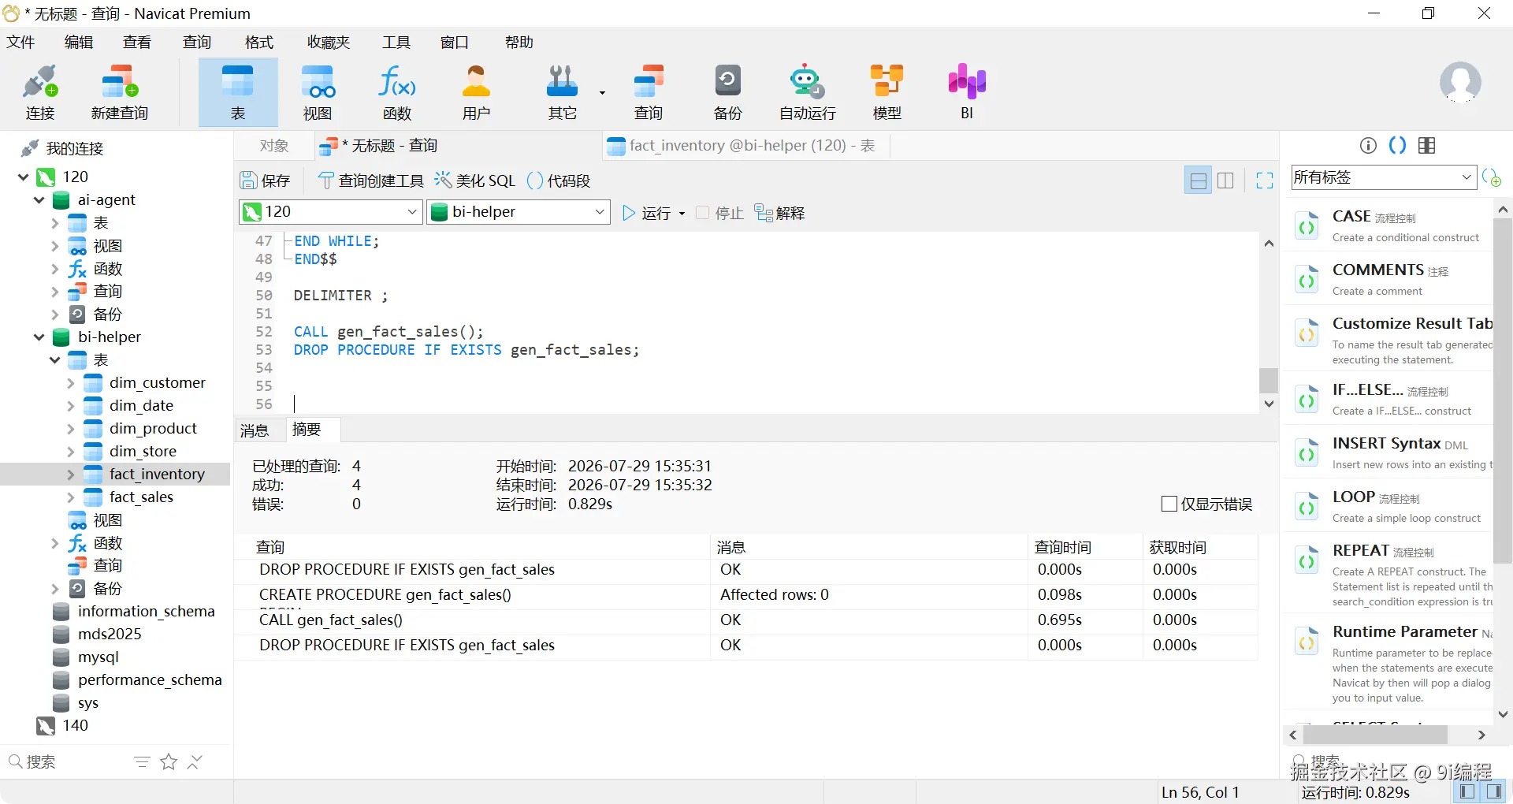1513x804 pixels.
Task: Click the snippet panel vertical scrollbar
Action: 1503,391
